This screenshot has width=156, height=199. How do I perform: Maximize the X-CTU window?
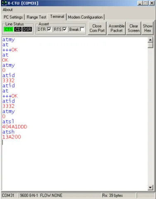click(146, 3)
